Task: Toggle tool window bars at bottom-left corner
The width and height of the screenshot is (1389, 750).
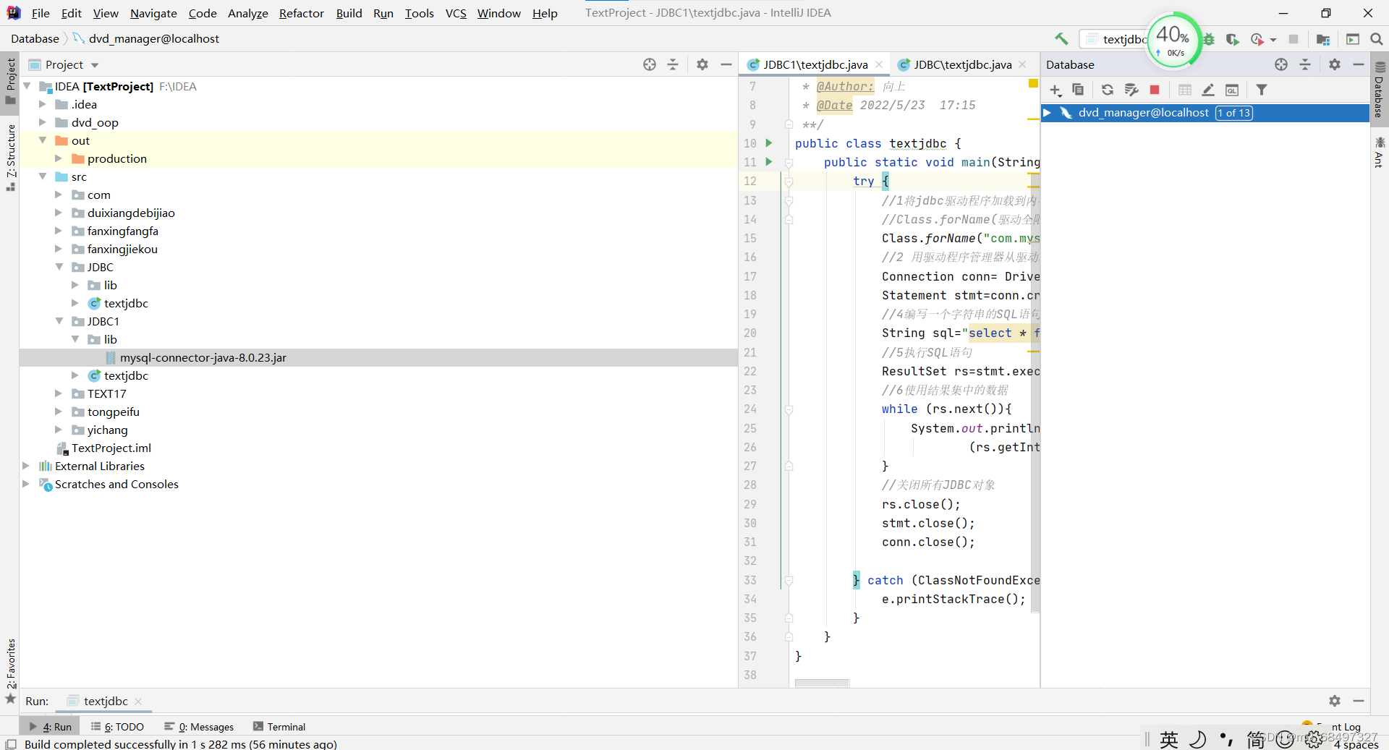Action: pos(10,743)
